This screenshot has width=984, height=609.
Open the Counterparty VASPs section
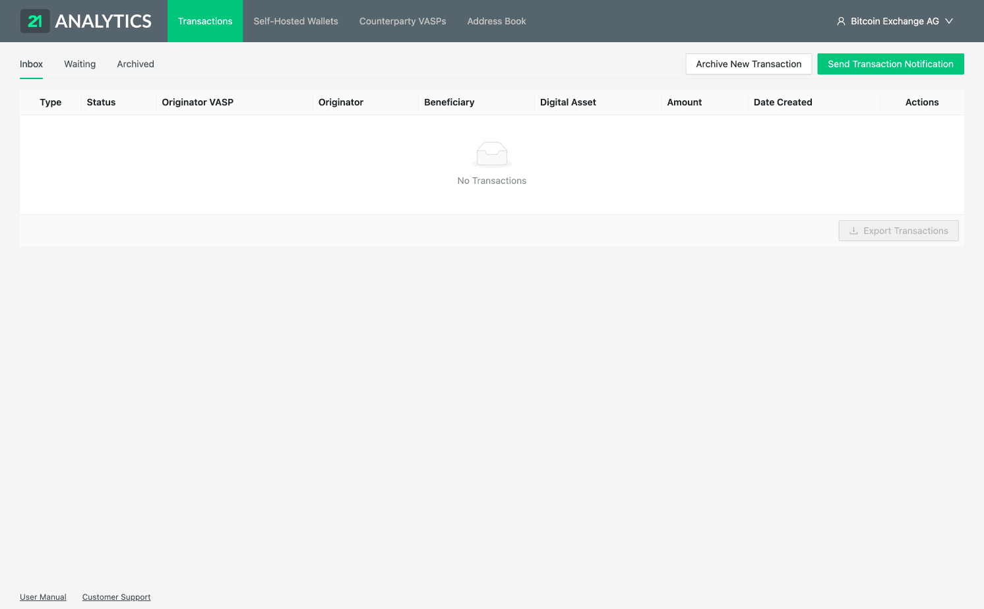[402, 21]
